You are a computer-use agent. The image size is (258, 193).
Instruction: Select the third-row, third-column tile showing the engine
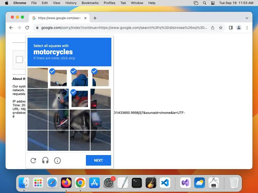tap(80, 120)
